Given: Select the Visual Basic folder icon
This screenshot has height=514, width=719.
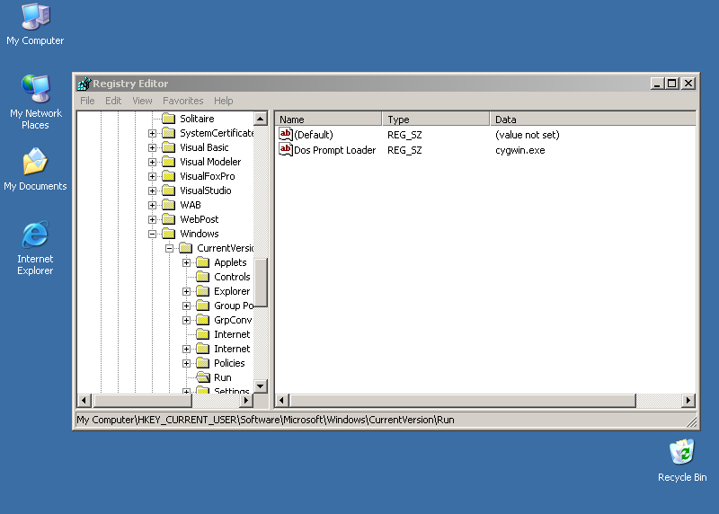Looking at the screenshot, I should coord(169,147).
